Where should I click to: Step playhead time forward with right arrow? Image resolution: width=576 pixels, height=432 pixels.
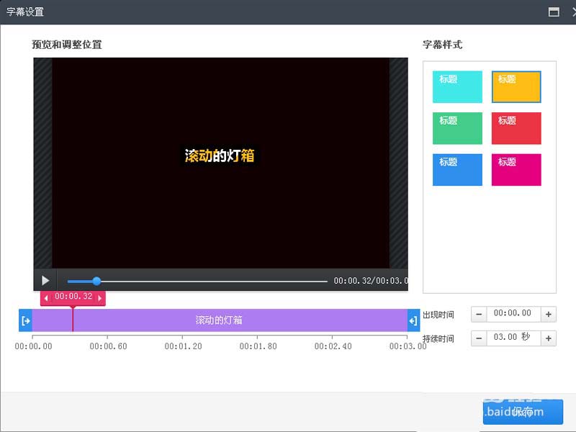point(100,298)
